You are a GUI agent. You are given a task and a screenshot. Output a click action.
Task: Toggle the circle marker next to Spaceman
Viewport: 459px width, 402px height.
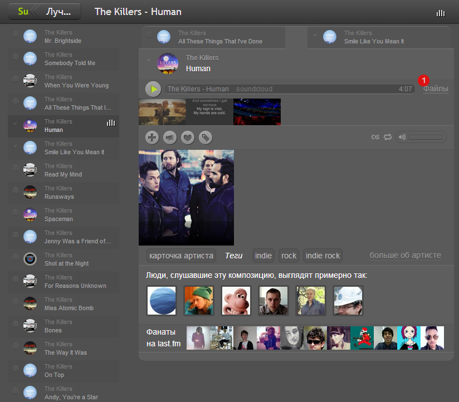[16, 212]
